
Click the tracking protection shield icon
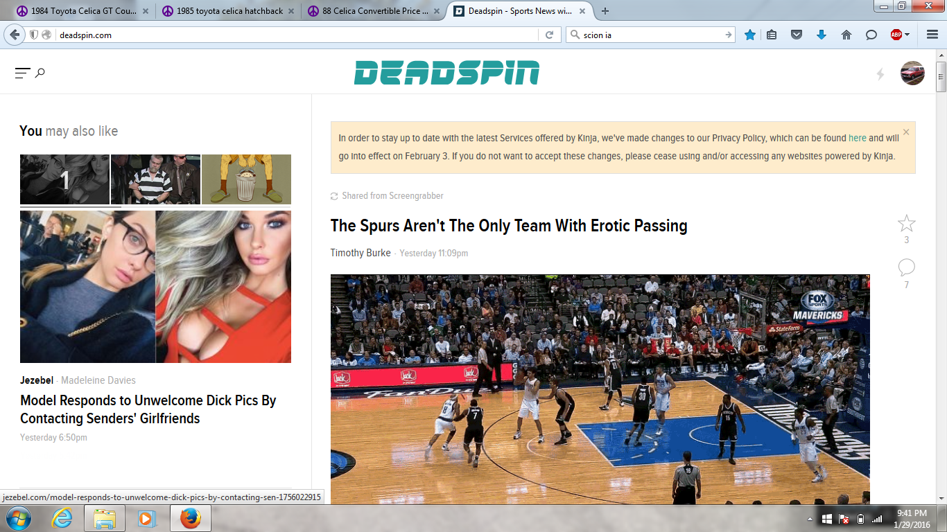pos(33,35)
